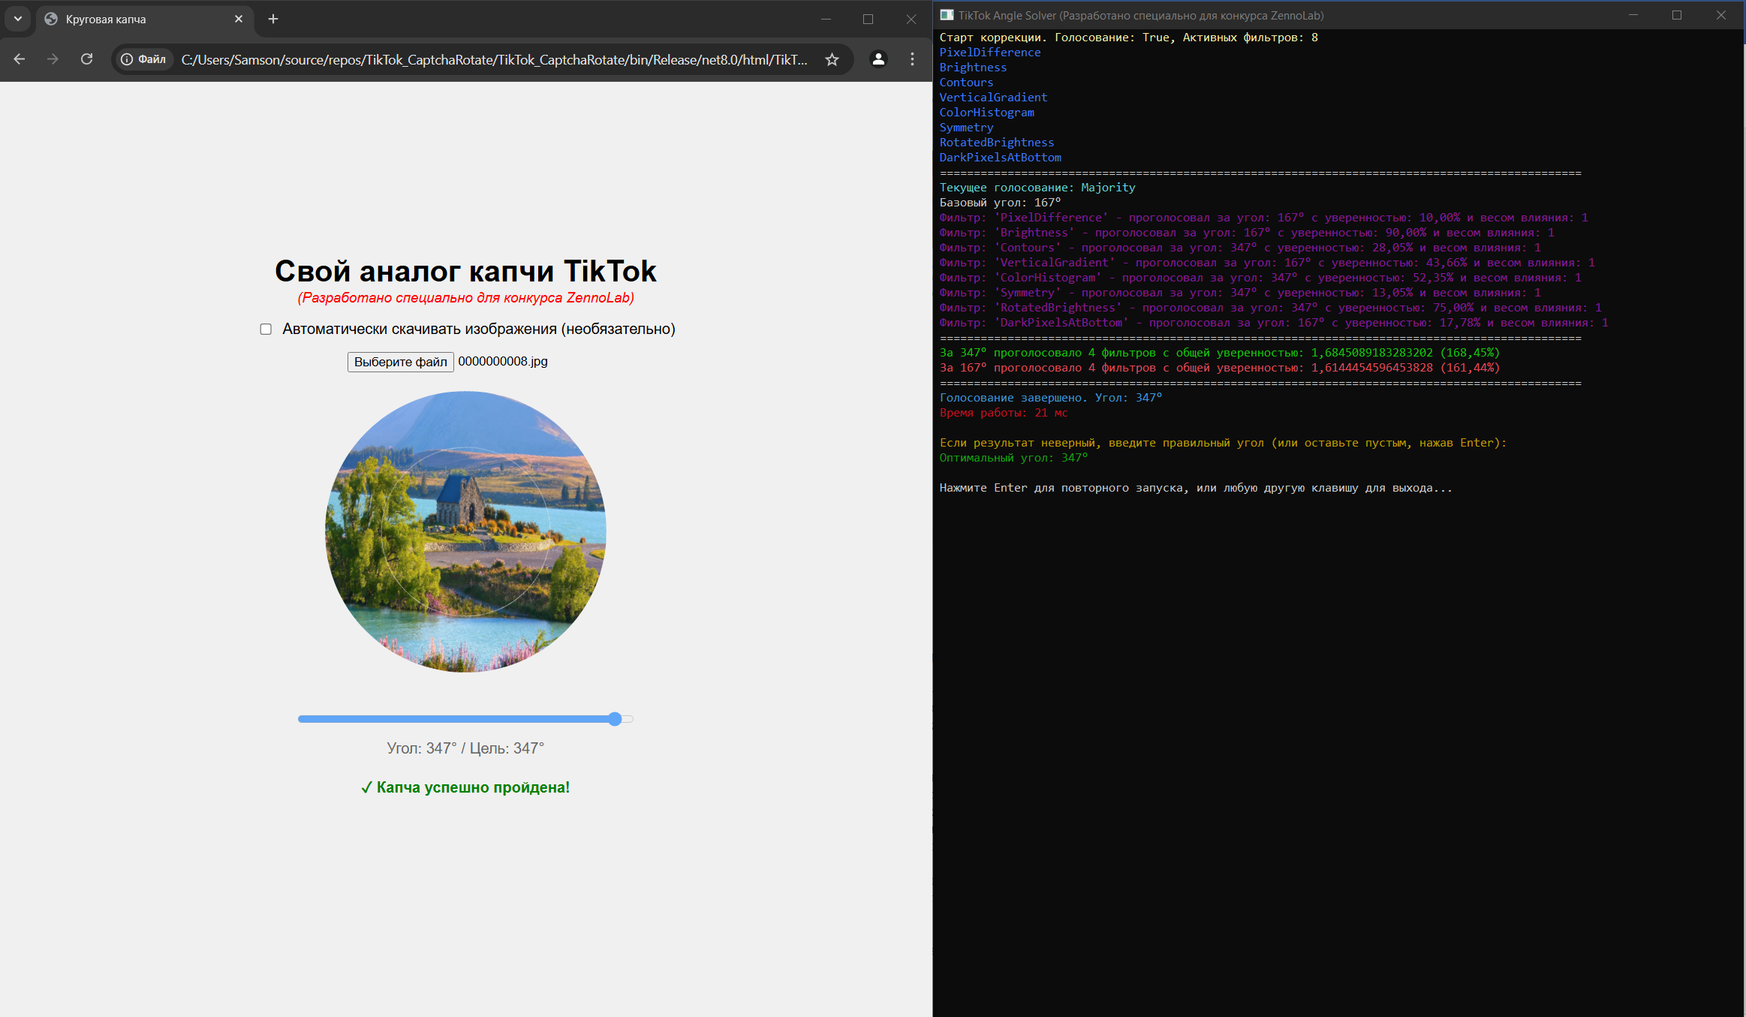
Task: Click TikTok Angle Solver console icon
Action: [x=947, y=15]
